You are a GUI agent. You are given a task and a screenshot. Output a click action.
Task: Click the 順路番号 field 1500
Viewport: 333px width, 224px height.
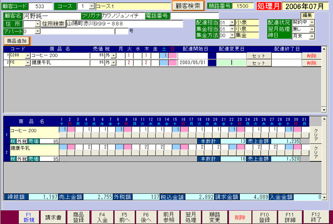pos(243,6)
